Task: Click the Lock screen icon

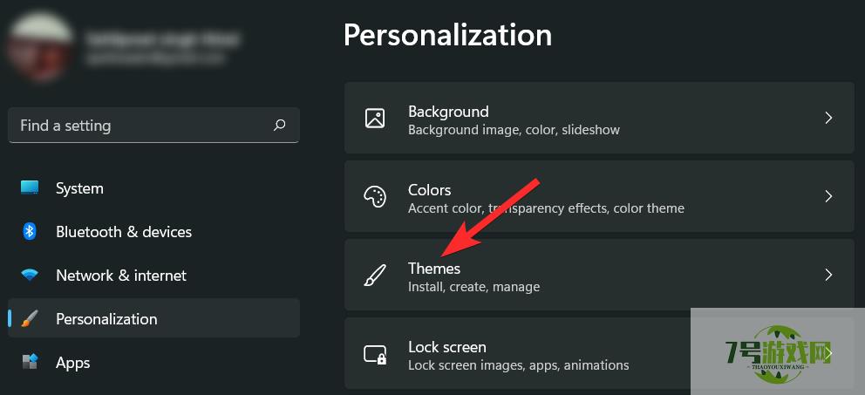Action: [x=375, y=354]
